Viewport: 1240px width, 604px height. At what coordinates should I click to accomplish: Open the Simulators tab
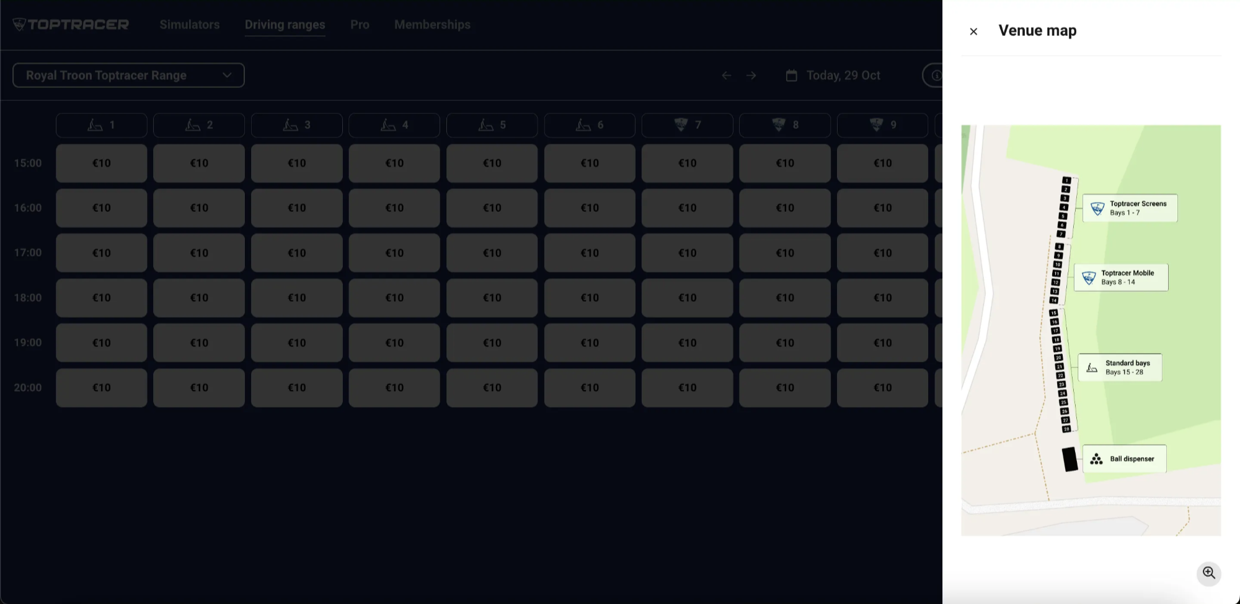190,25
